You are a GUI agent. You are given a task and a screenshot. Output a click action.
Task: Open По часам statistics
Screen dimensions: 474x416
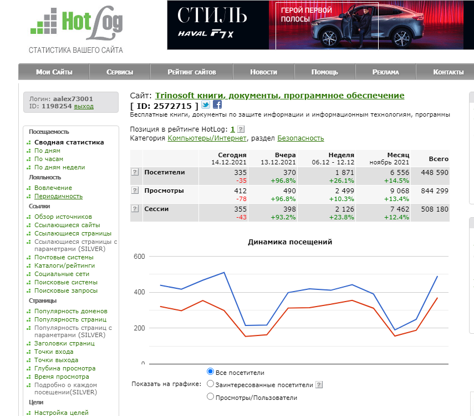(49, 159)
